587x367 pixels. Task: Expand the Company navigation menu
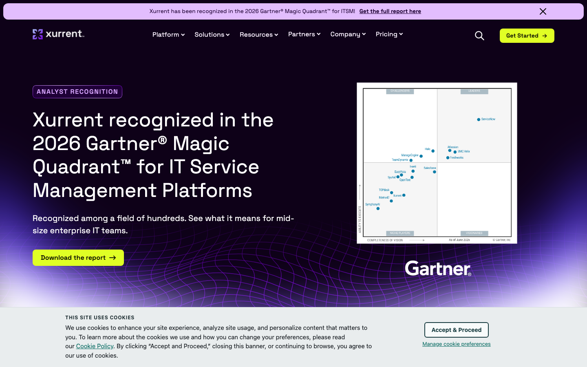pos(348,34)
